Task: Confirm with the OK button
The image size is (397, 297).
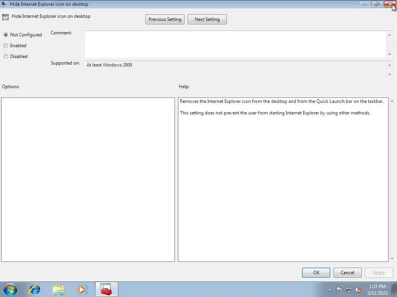Action: coord(316,273)
